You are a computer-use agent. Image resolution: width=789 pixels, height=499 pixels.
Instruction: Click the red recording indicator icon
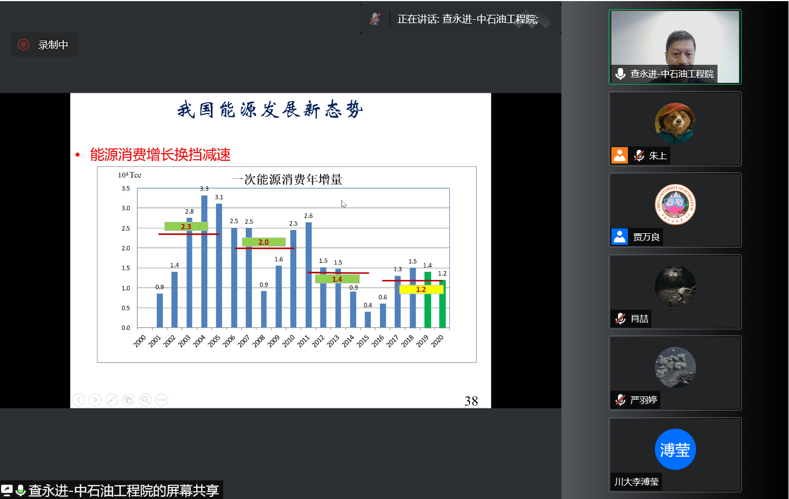click(24, 44)
